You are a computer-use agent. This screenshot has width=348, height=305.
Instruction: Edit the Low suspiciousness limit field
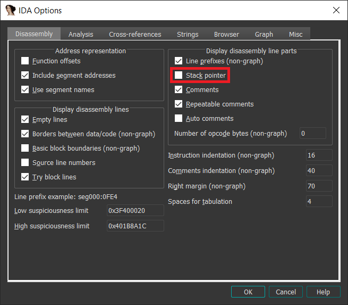point(135,210)
